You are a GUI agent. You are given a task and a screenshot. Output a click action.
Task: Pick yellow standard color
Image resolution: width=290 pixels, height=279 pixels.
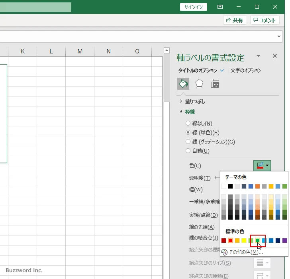244,240
